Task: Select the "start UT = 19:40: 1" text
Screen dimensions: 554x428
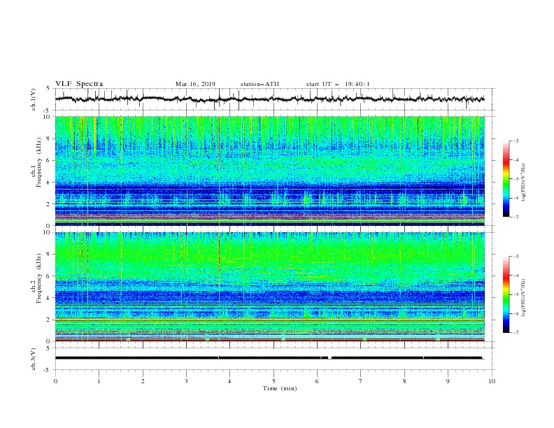Action: click(338, 84)
